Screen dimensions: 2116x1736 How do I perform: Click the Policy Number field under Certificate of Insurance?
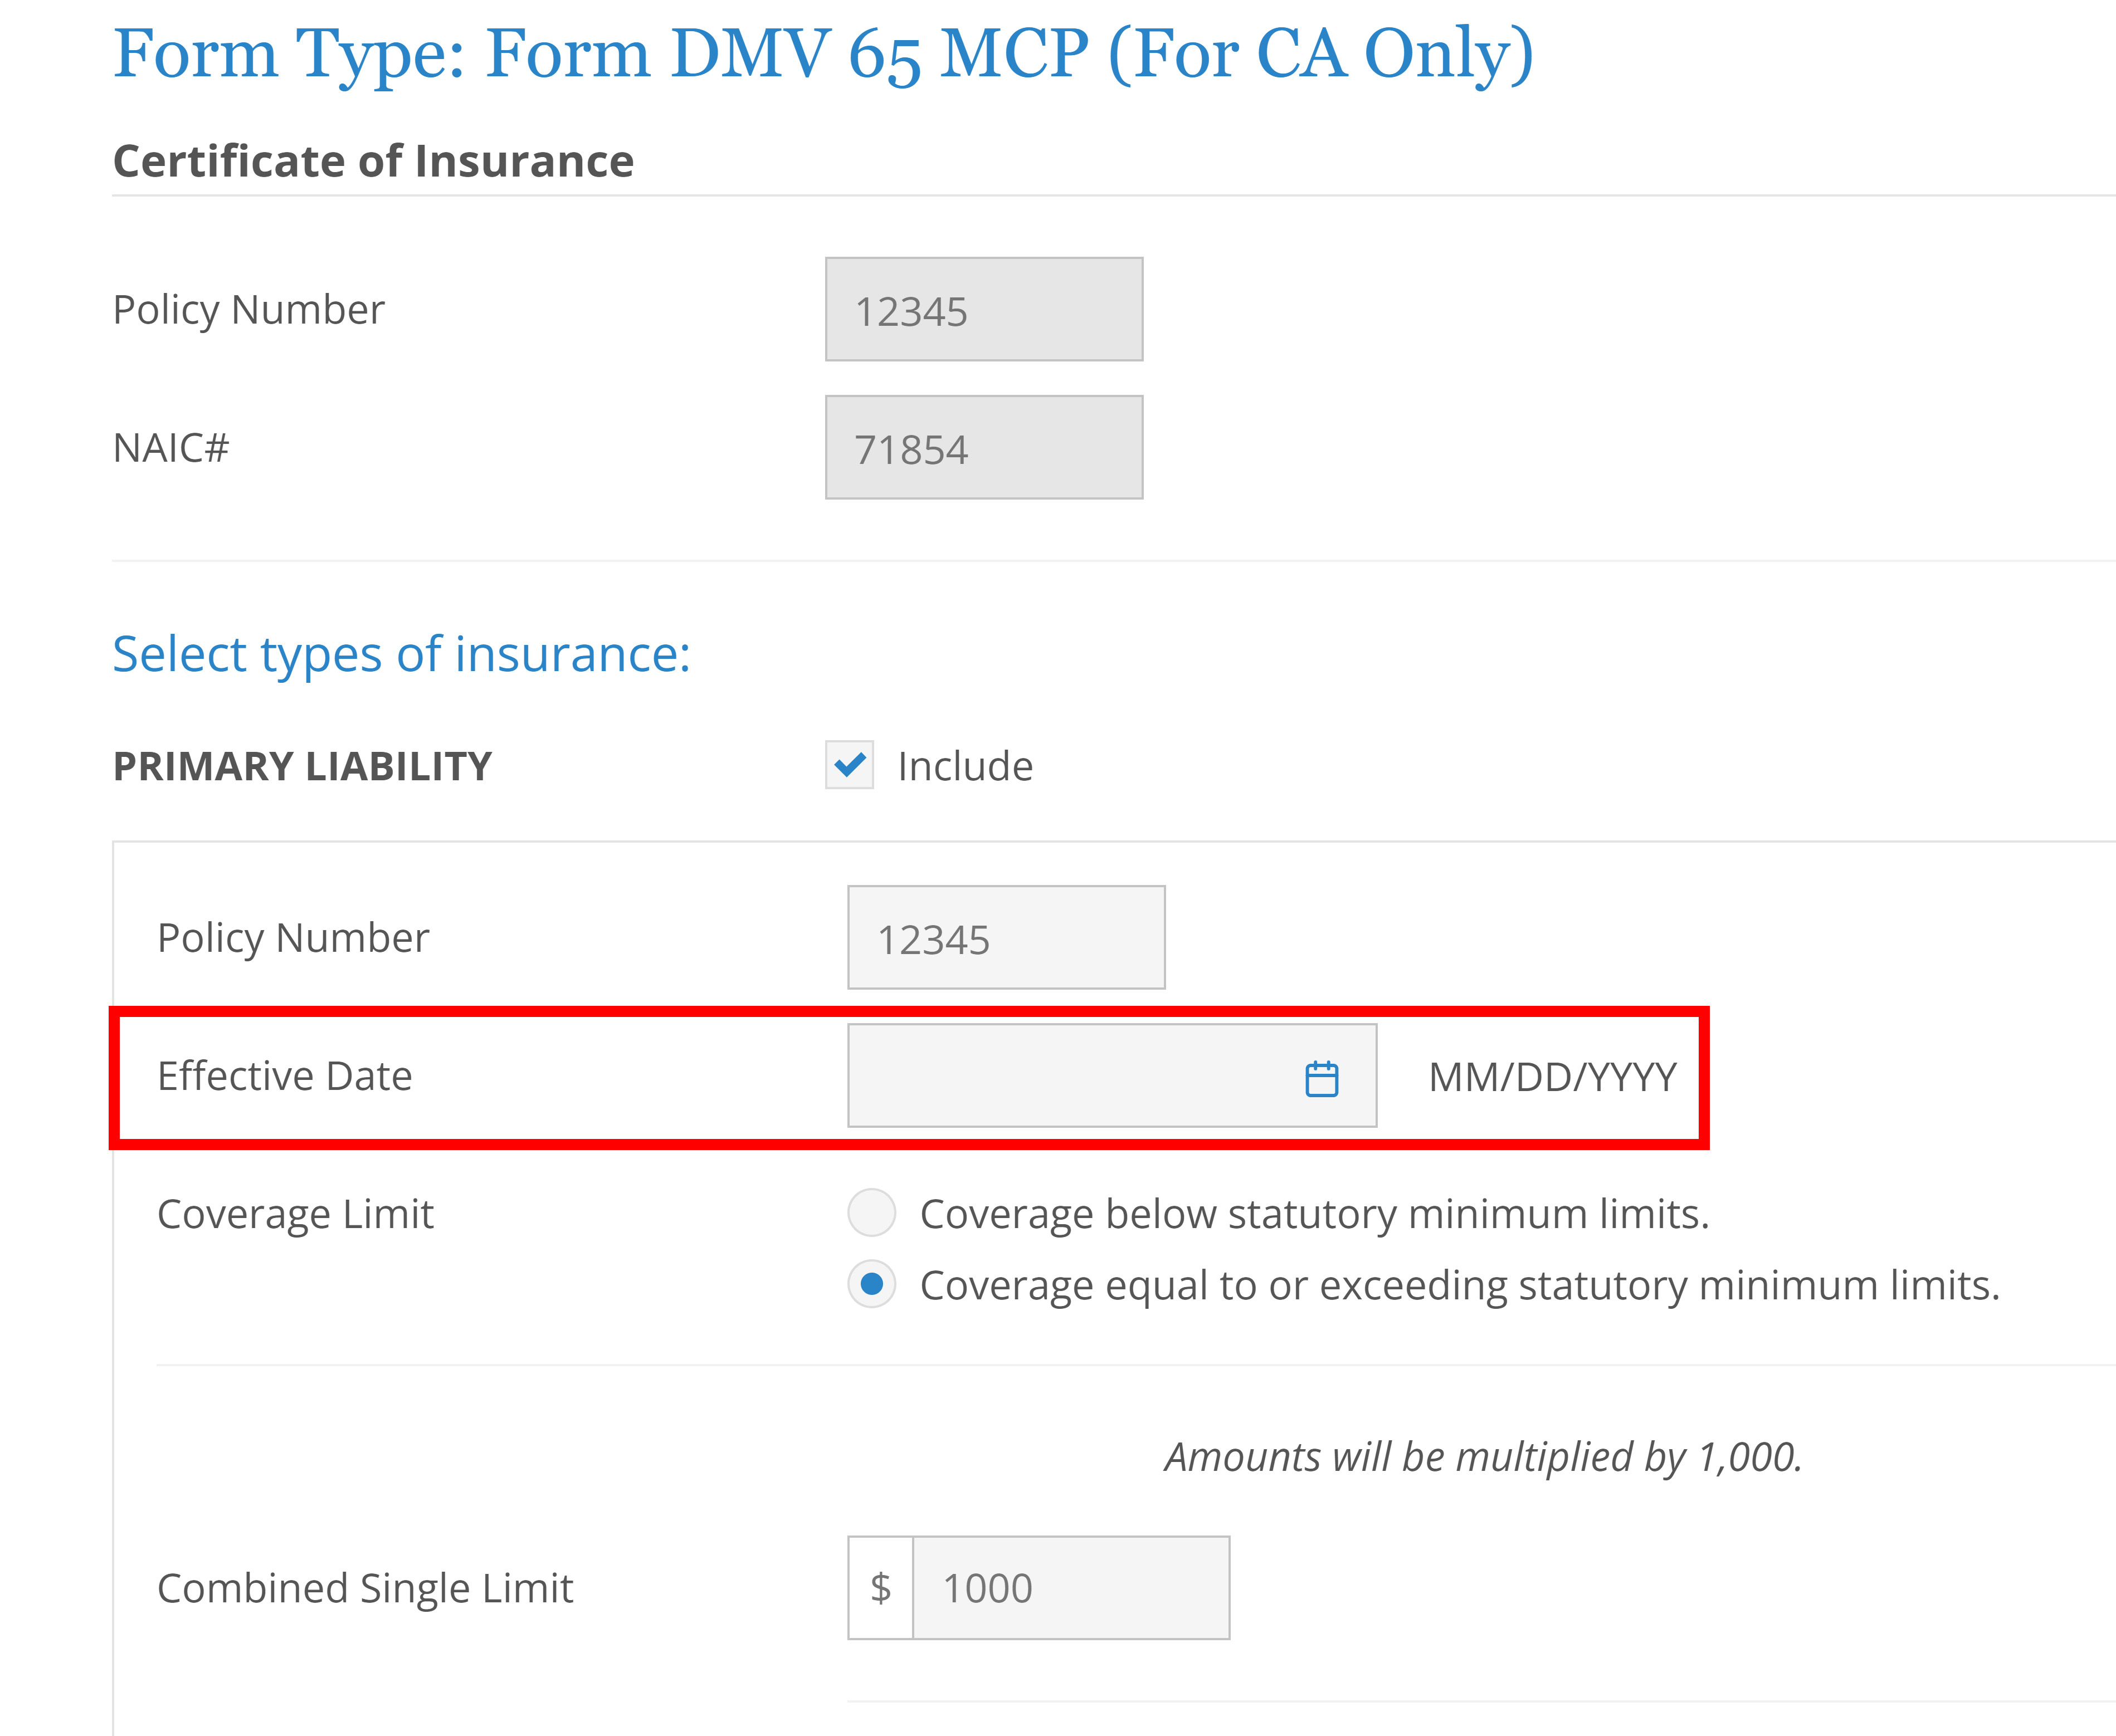click(x=982, y=310)
